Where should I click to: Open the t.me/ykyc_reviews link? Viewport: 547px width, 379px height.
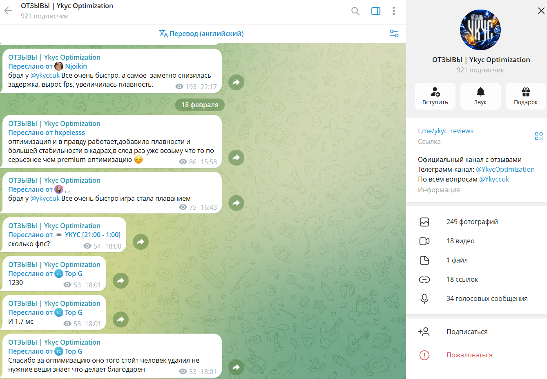pyautogui.click(x=446, y=131)
